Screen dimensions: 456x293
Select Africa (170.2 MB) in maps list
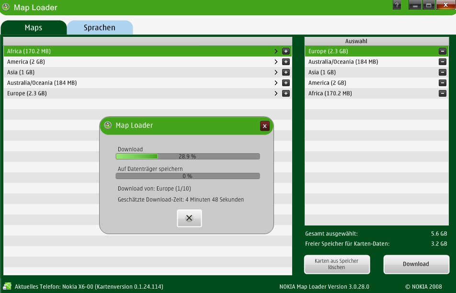pos(148,51)
